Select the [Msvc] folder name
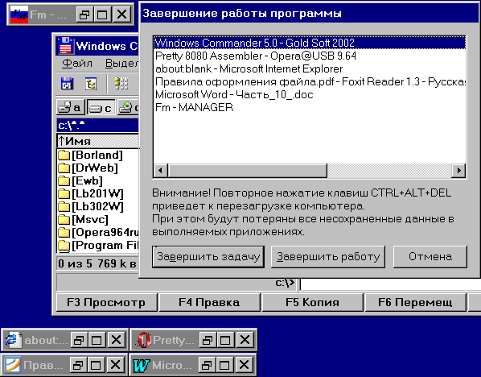Image resolution: width=481 pixels, height=377 pixels. [90, 219]
